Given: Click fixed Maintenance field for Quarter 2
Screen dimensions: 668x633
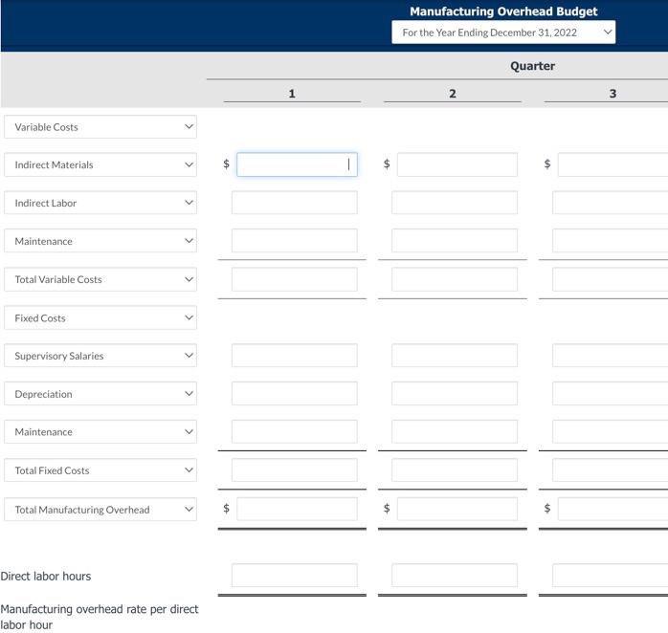Looking at the screenshot, I should (455, 431).
